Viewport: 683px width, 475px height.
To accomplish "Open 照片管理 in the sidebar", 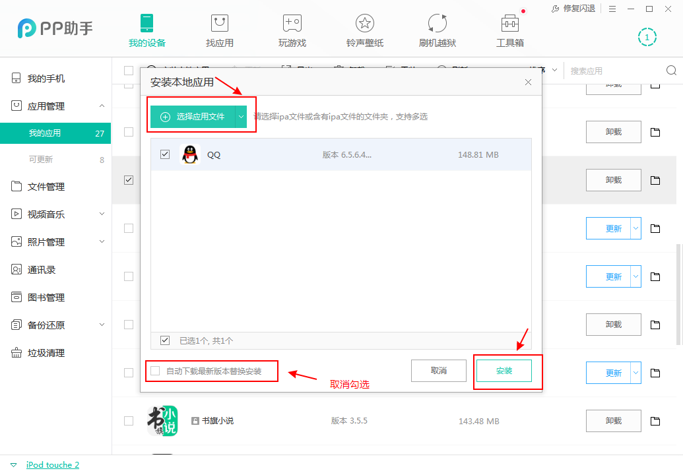I will 46,241.
